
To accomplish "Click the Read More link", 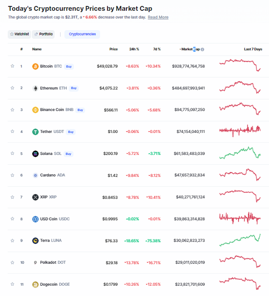I will click(x=158, y=17).
